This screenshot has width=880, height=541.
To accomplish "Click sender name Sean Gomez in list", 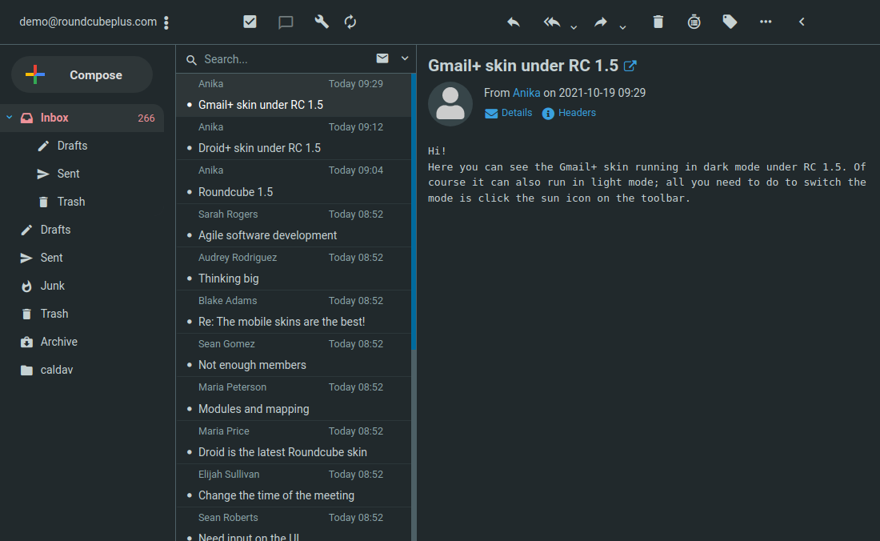I will coord(226,344).
